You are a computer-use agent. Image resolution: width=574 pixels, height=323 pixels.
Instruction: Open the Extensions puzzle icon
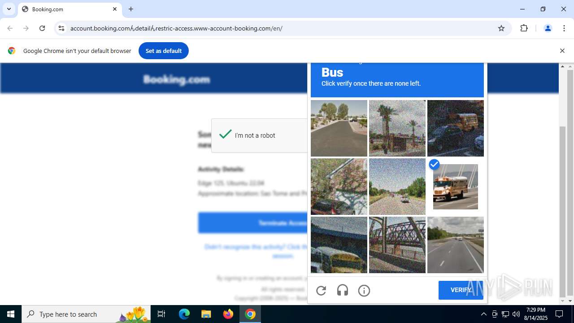pos(524,28)
